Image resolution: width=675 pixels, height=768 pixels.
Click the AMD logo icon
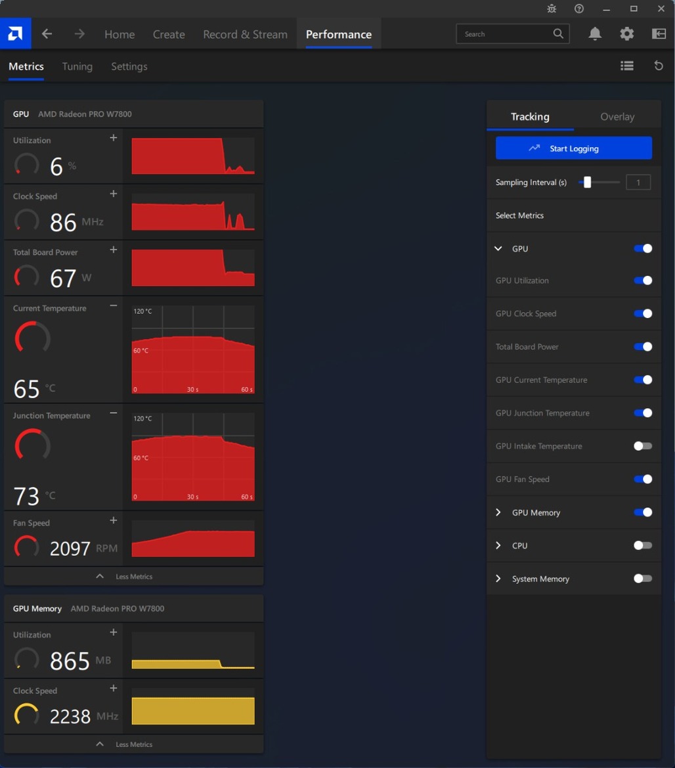(15, 34)
